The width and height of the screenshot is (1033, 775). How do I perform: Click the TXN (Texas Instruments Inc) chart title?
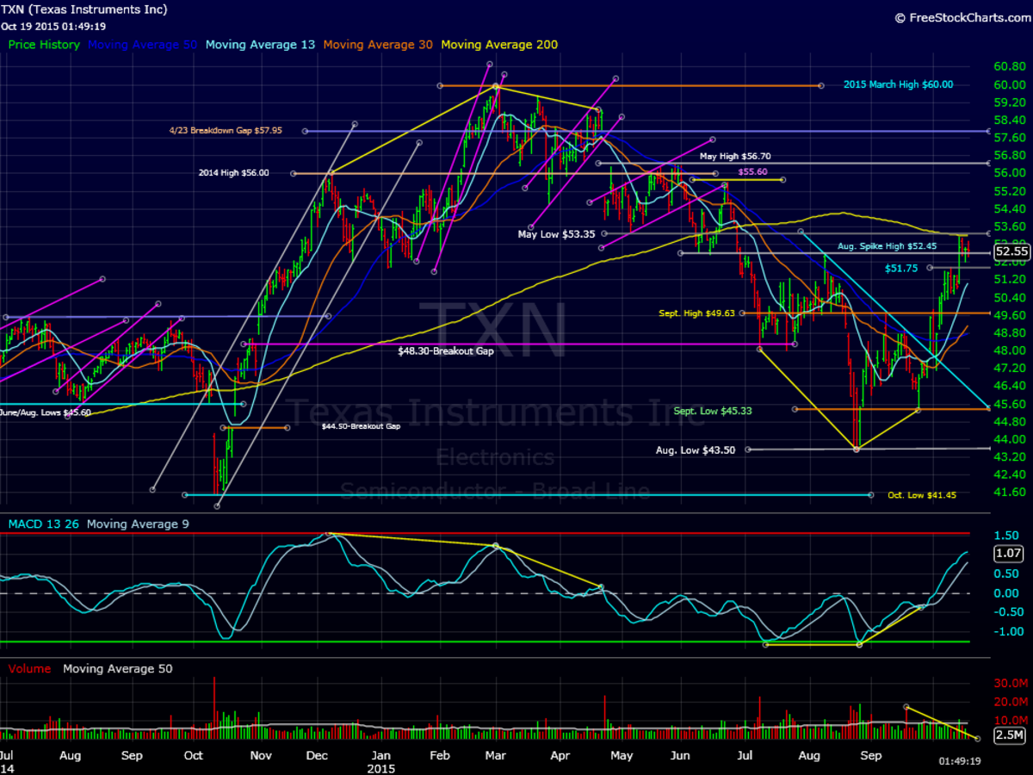84,9
